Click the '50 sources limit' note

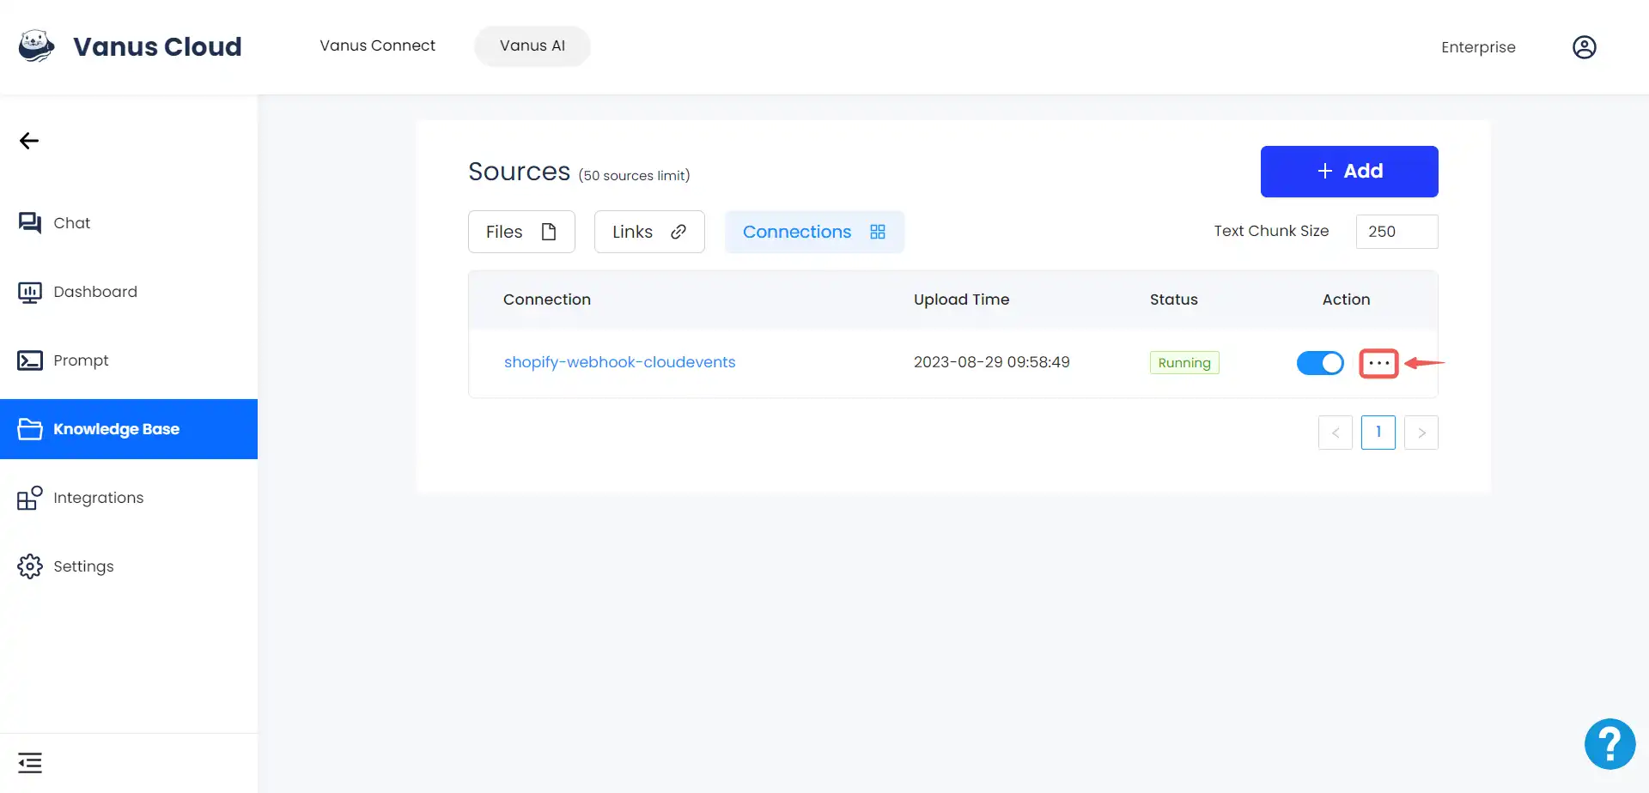click(634, 176)
